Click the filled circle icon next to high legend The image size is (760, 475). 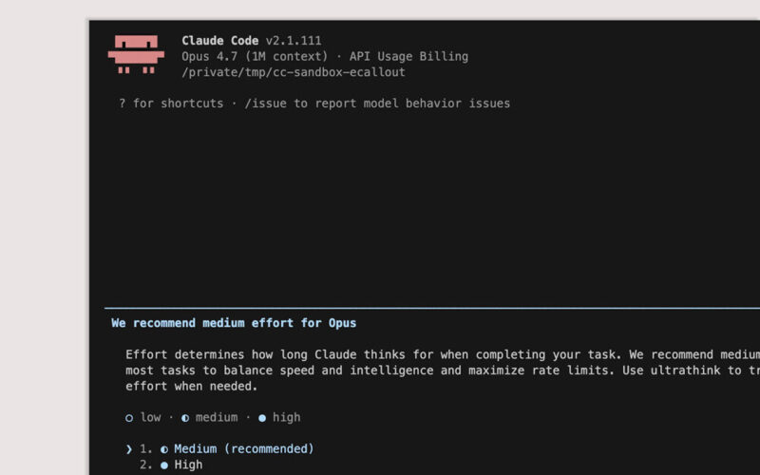(262, 418)
